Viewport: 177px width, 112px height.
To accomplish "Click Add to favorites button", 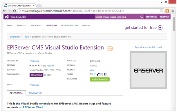I will (x=100, y=80).
